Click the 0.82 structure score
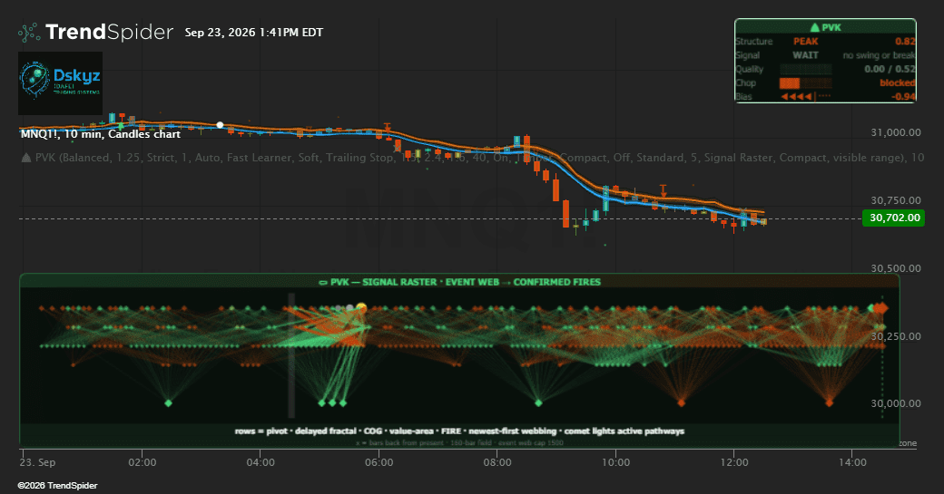 (905, 42)
